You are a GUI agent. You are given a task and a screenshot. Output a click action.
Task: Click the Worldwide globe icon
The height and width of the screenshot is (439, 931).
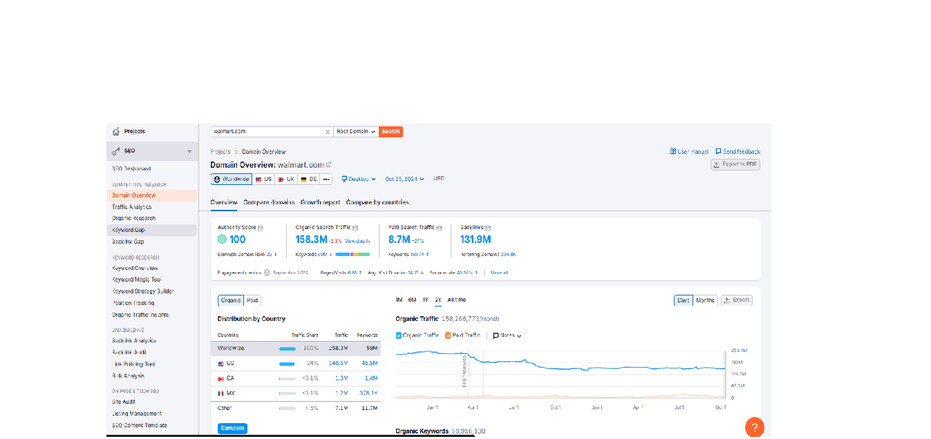click(217, 179)
